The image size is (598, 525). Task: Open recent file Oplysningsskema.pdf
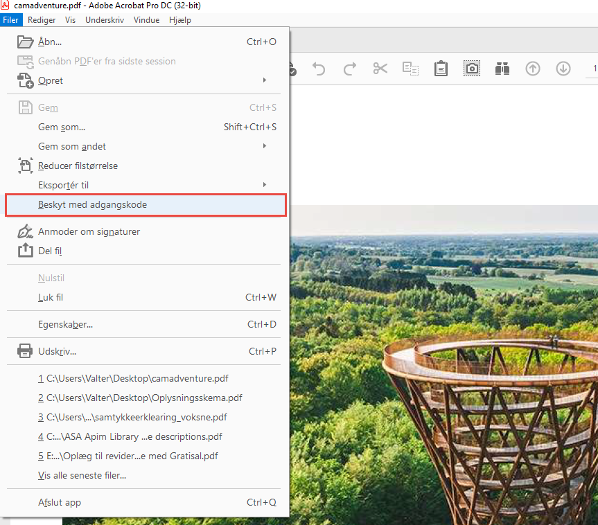point(143,398)
